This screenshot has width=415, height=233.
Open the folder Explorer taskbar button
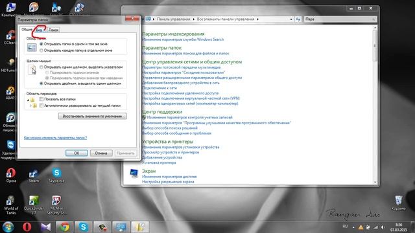point(140,227)
